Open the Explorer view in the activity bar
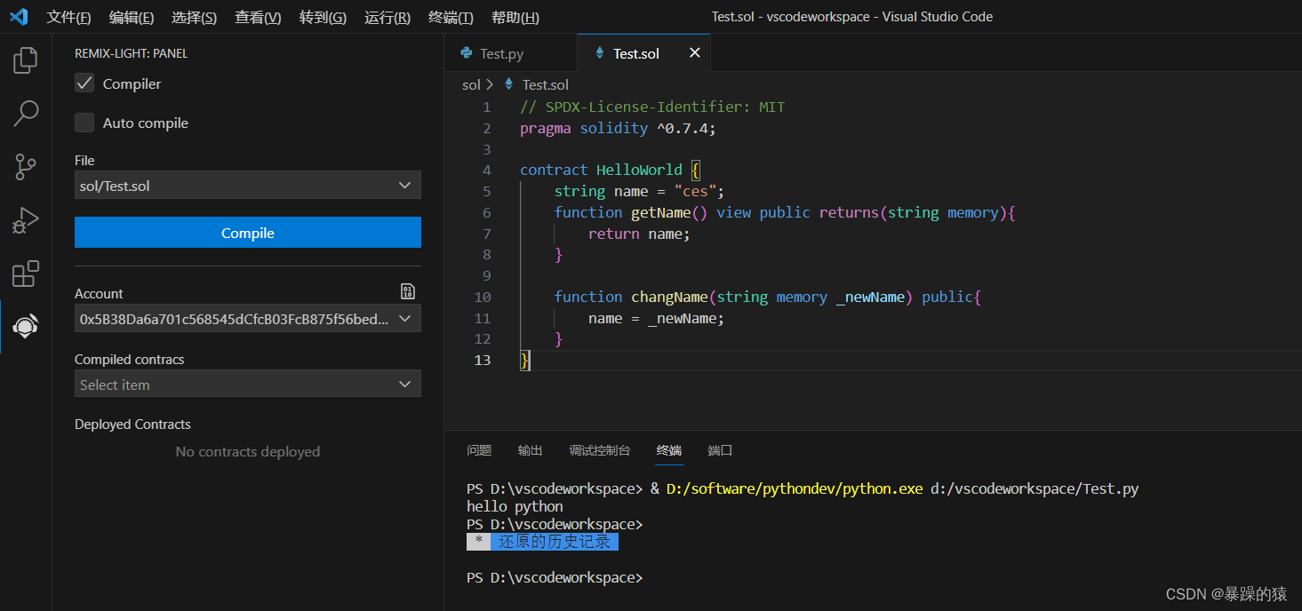The width and height of the screenshot is (1302, 611). pyautogui.click(x=25, y=60)
